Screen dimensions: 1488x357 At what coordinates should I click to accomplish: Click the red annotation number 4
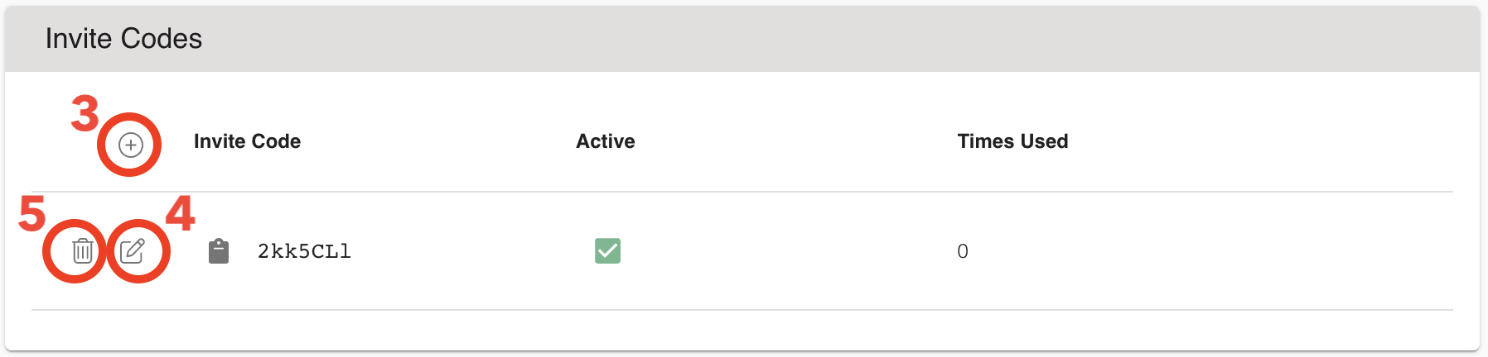coord(180,213)
